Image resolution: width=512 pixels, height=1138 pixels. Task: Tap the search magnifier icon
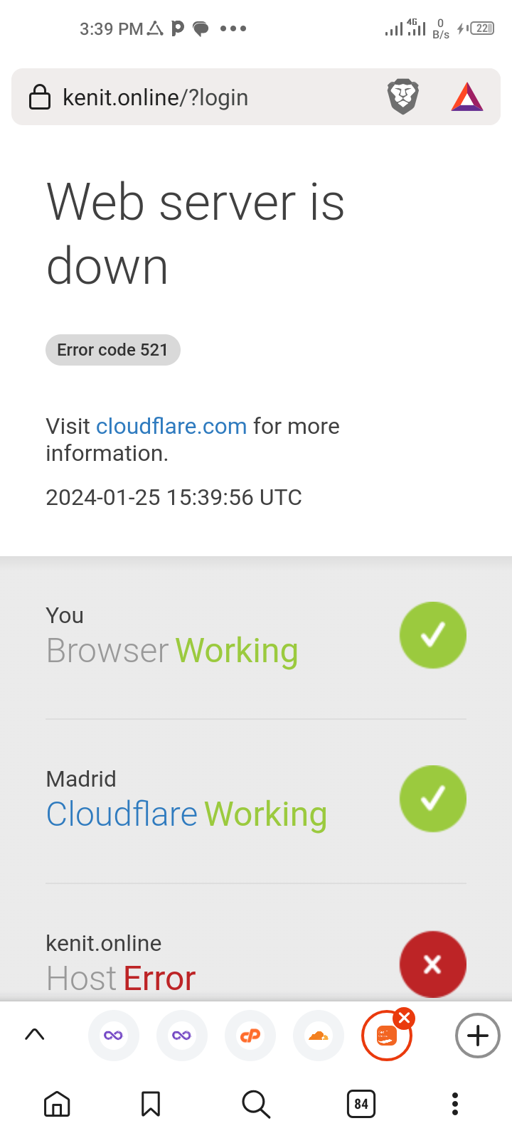point(256,1104)
